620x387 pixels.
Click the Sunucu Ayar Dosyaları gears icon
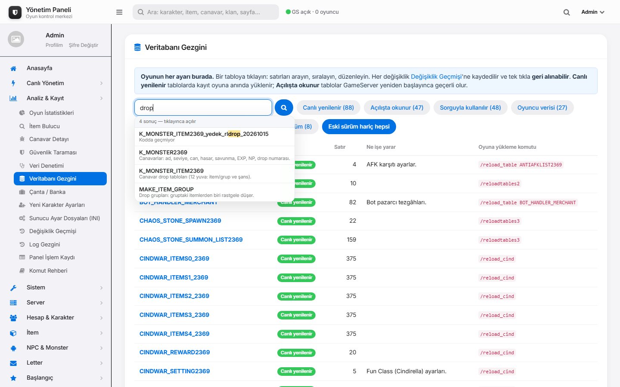[22, 218]
